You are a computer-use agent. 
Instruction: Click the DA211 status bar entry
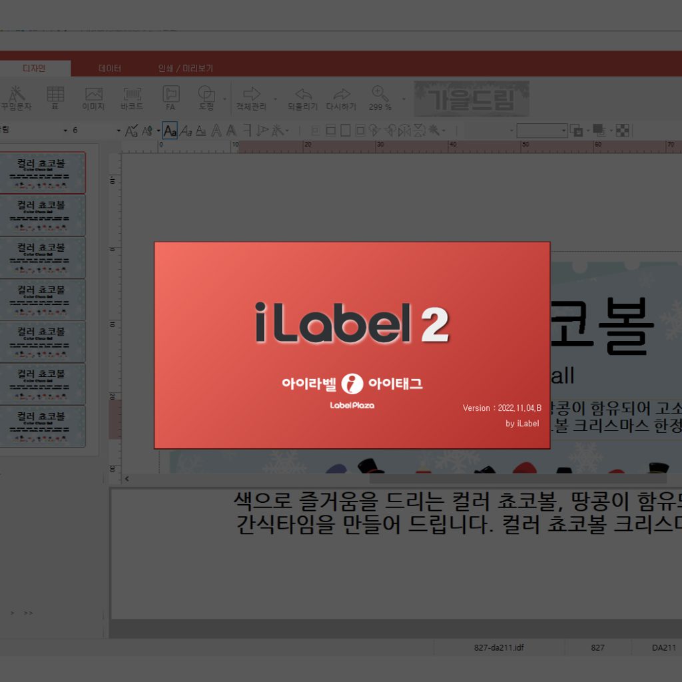pyautogui.click(x=664, y=647)
